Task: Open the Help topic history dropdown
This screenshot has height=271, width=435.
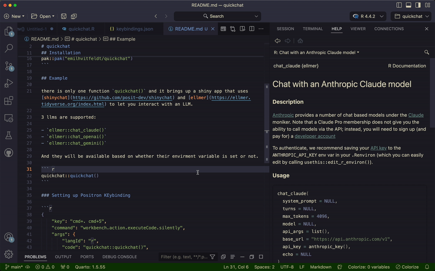Action: click(317, 52)
